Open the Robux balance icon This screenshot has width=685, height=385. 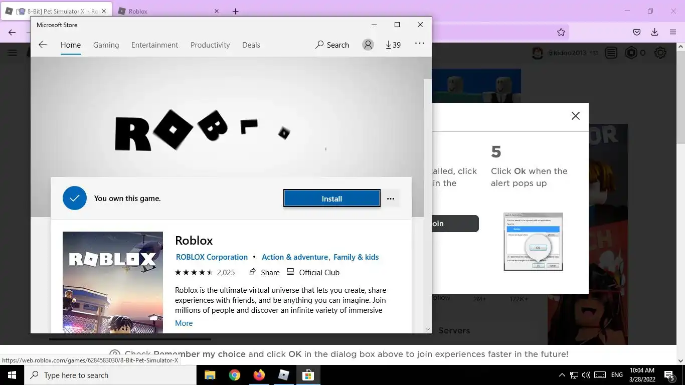pyautogui.click(x=631, y=53)
